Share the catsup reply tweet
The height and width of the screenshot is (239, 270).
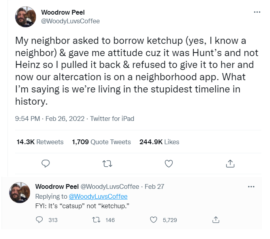(216, 220)
